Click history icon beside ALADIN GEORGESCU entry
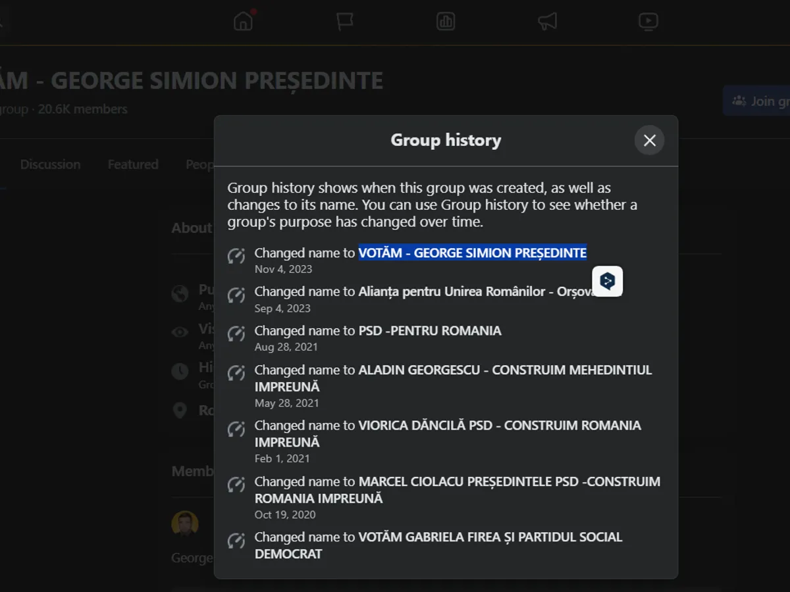This screenshot has width=790, height=592. click(236, 374)
